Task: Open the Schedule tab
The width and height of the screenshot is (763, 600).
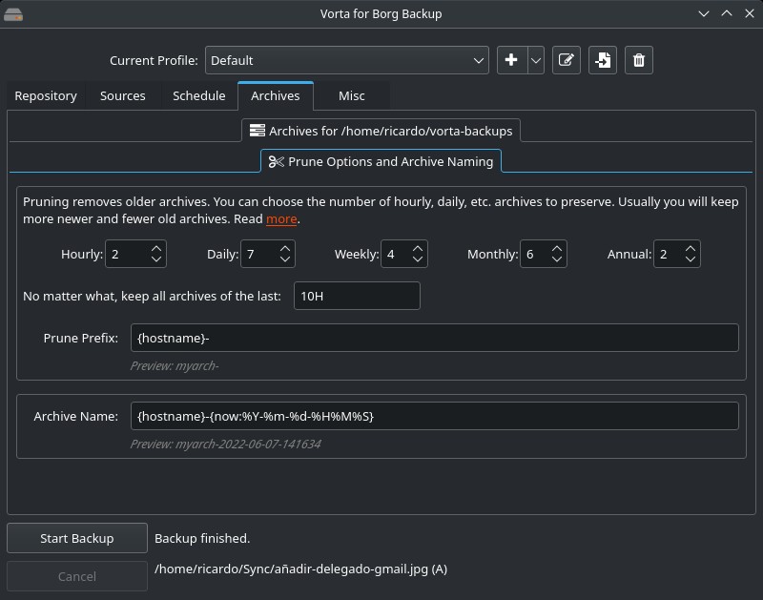Action: [199, 95]
